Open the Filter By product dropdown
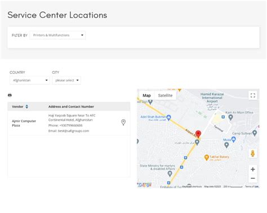267x213 pixels. (x=57, y=35)
